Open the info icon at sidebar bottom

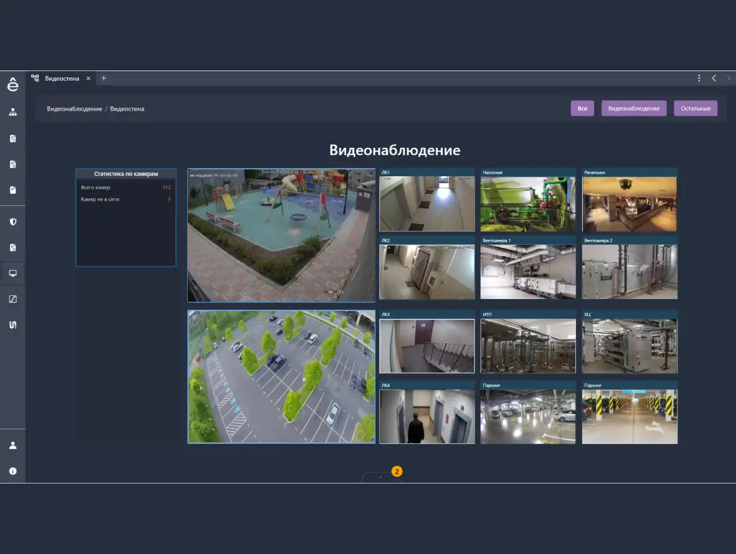(13, 471)
